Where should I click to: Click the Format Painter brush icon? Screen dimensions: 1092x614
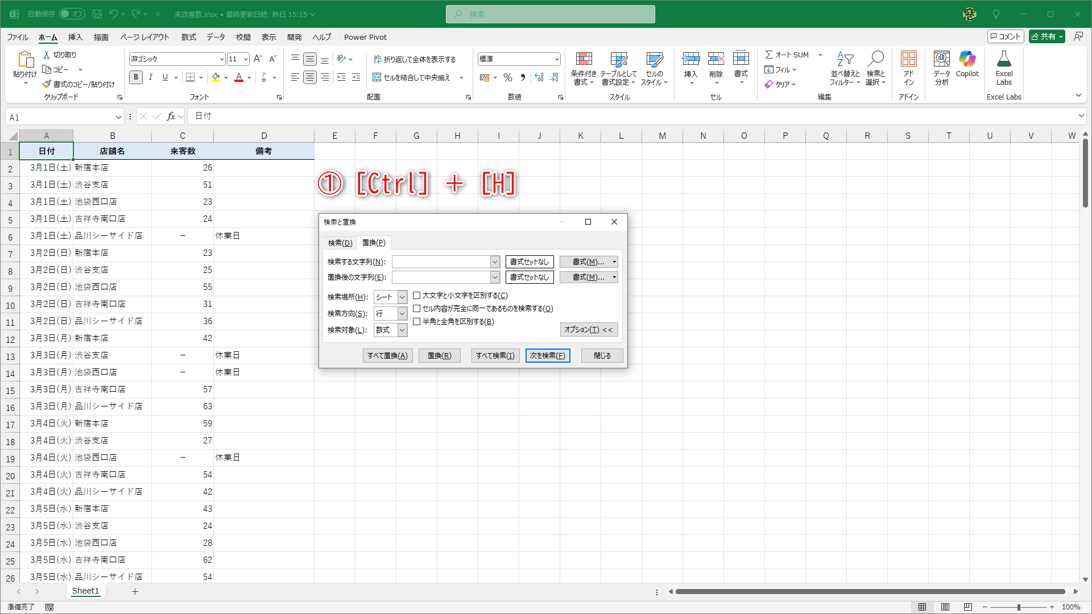coord(47,84)
